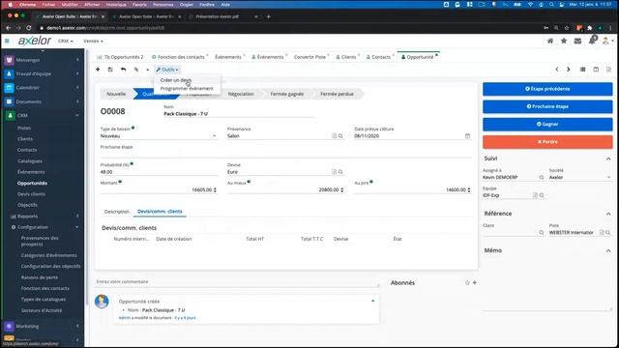Click the Nom field Pack Classique
The height and width of the screenshot is (348, 619).
click(239, 114)
